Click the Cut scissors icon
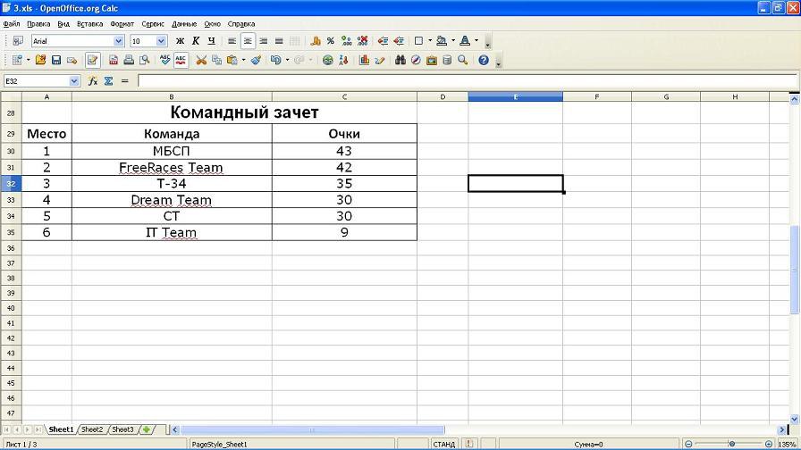 pyautogui.click(x=201, y=61)
